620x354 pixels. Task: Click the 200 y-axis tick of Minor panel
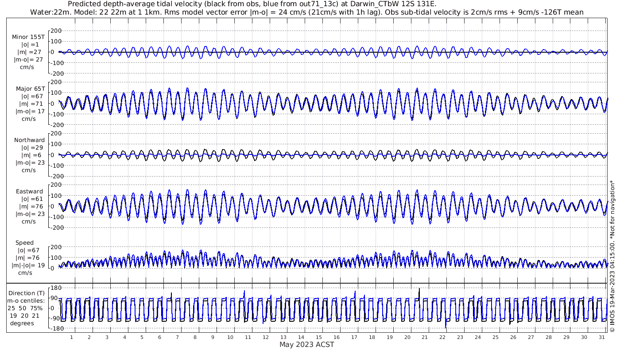[56, 31]
